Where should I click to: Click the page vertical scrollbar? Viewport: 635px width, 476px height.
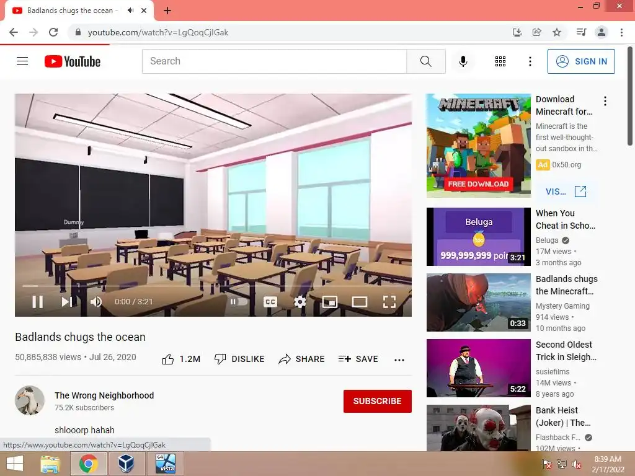click(630, 96)
